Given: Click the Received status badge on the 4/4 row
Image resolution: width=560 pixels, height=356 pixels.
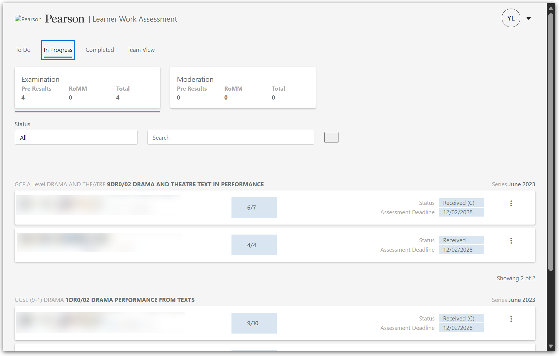Looking at the screenshot, I should coord(461,240).
